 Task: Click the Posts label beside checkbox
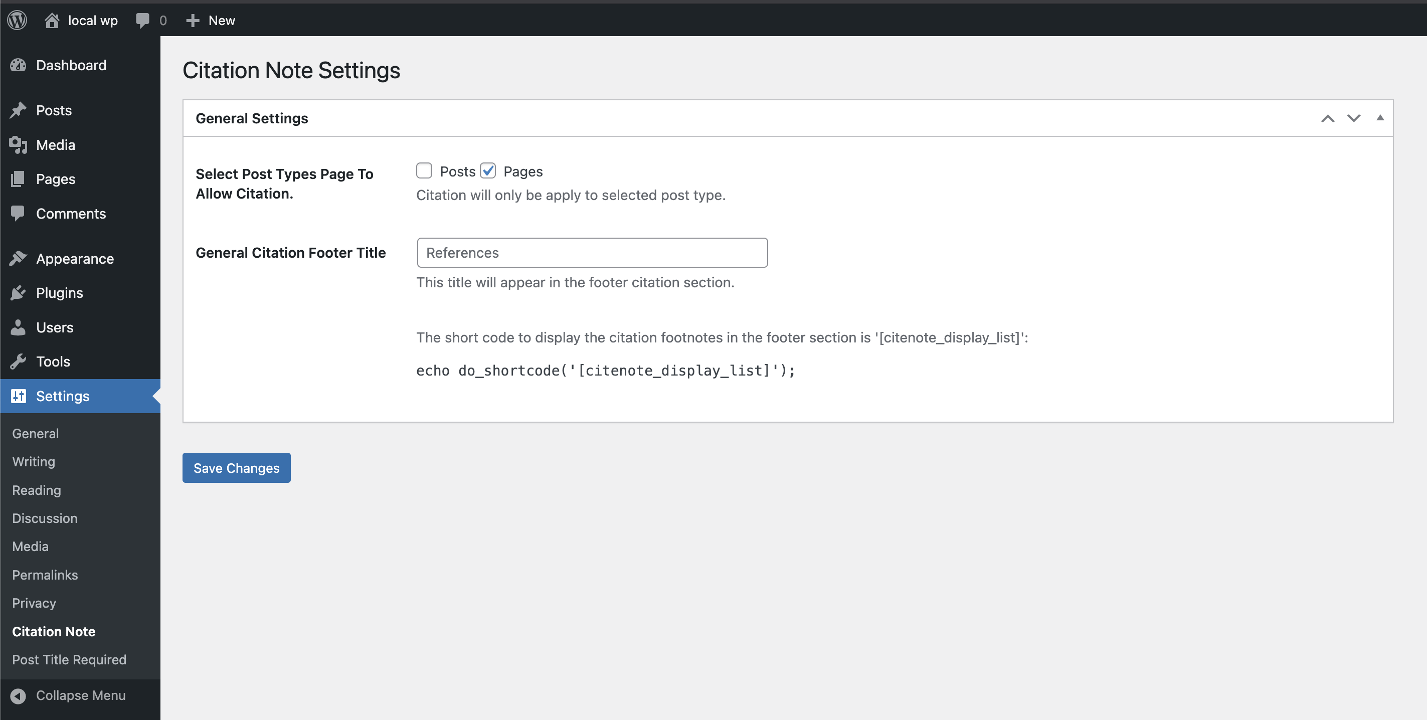click(x=458, y=171)
